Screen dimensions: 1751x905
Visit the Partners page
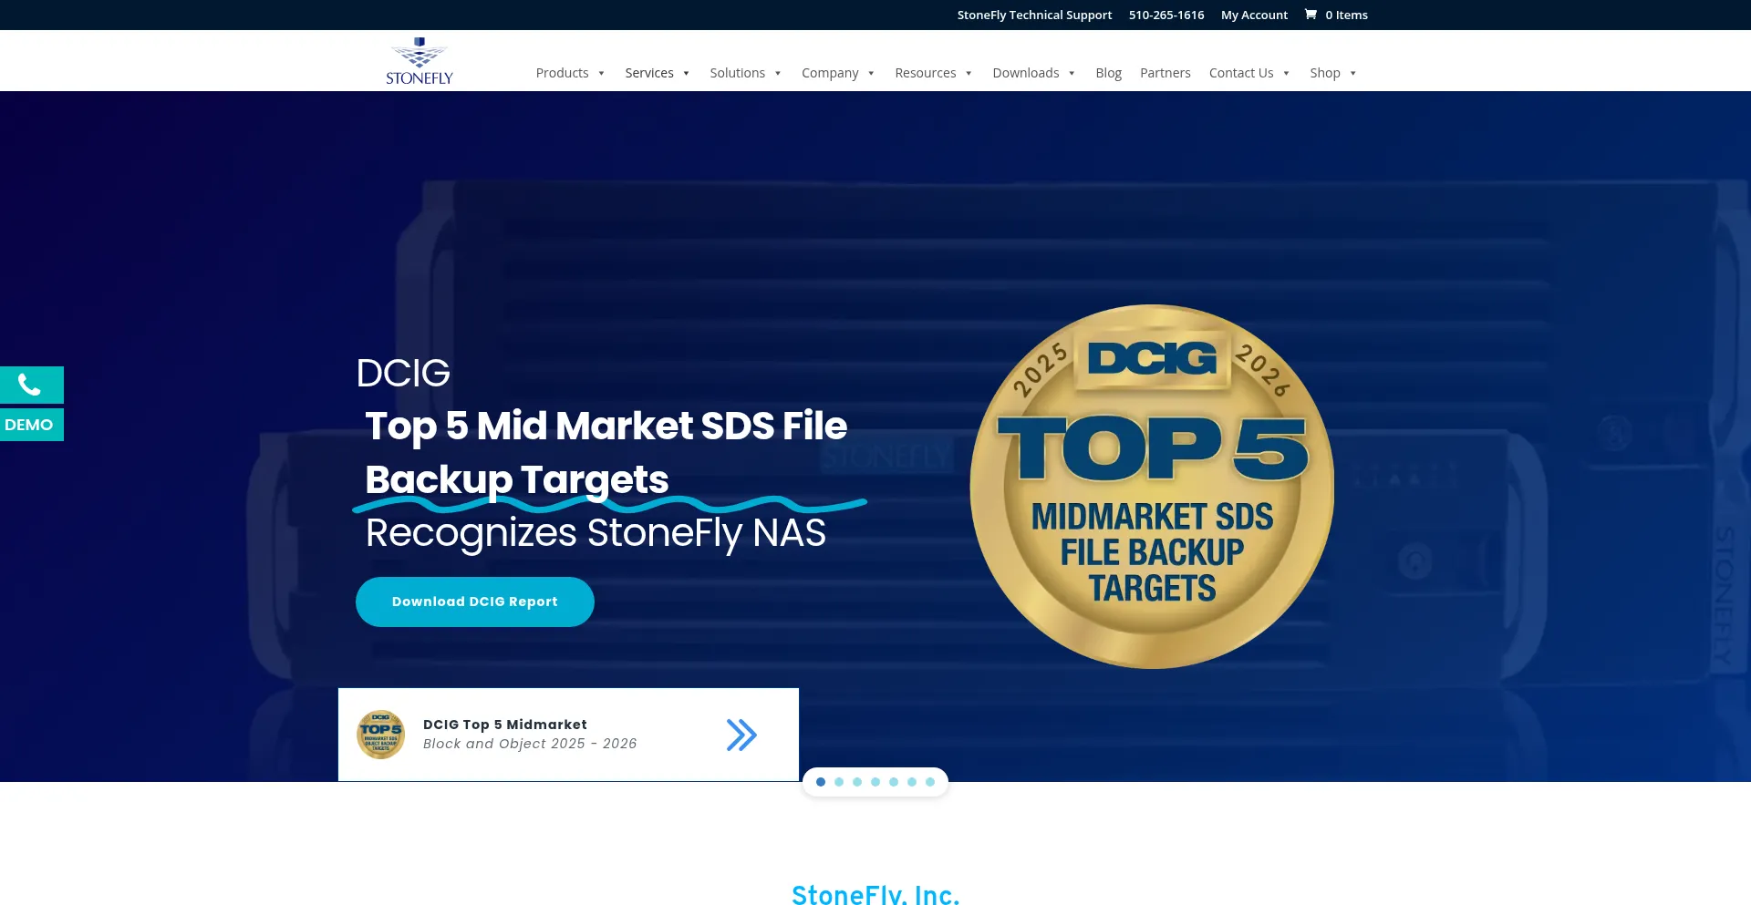click(1165, 73)
